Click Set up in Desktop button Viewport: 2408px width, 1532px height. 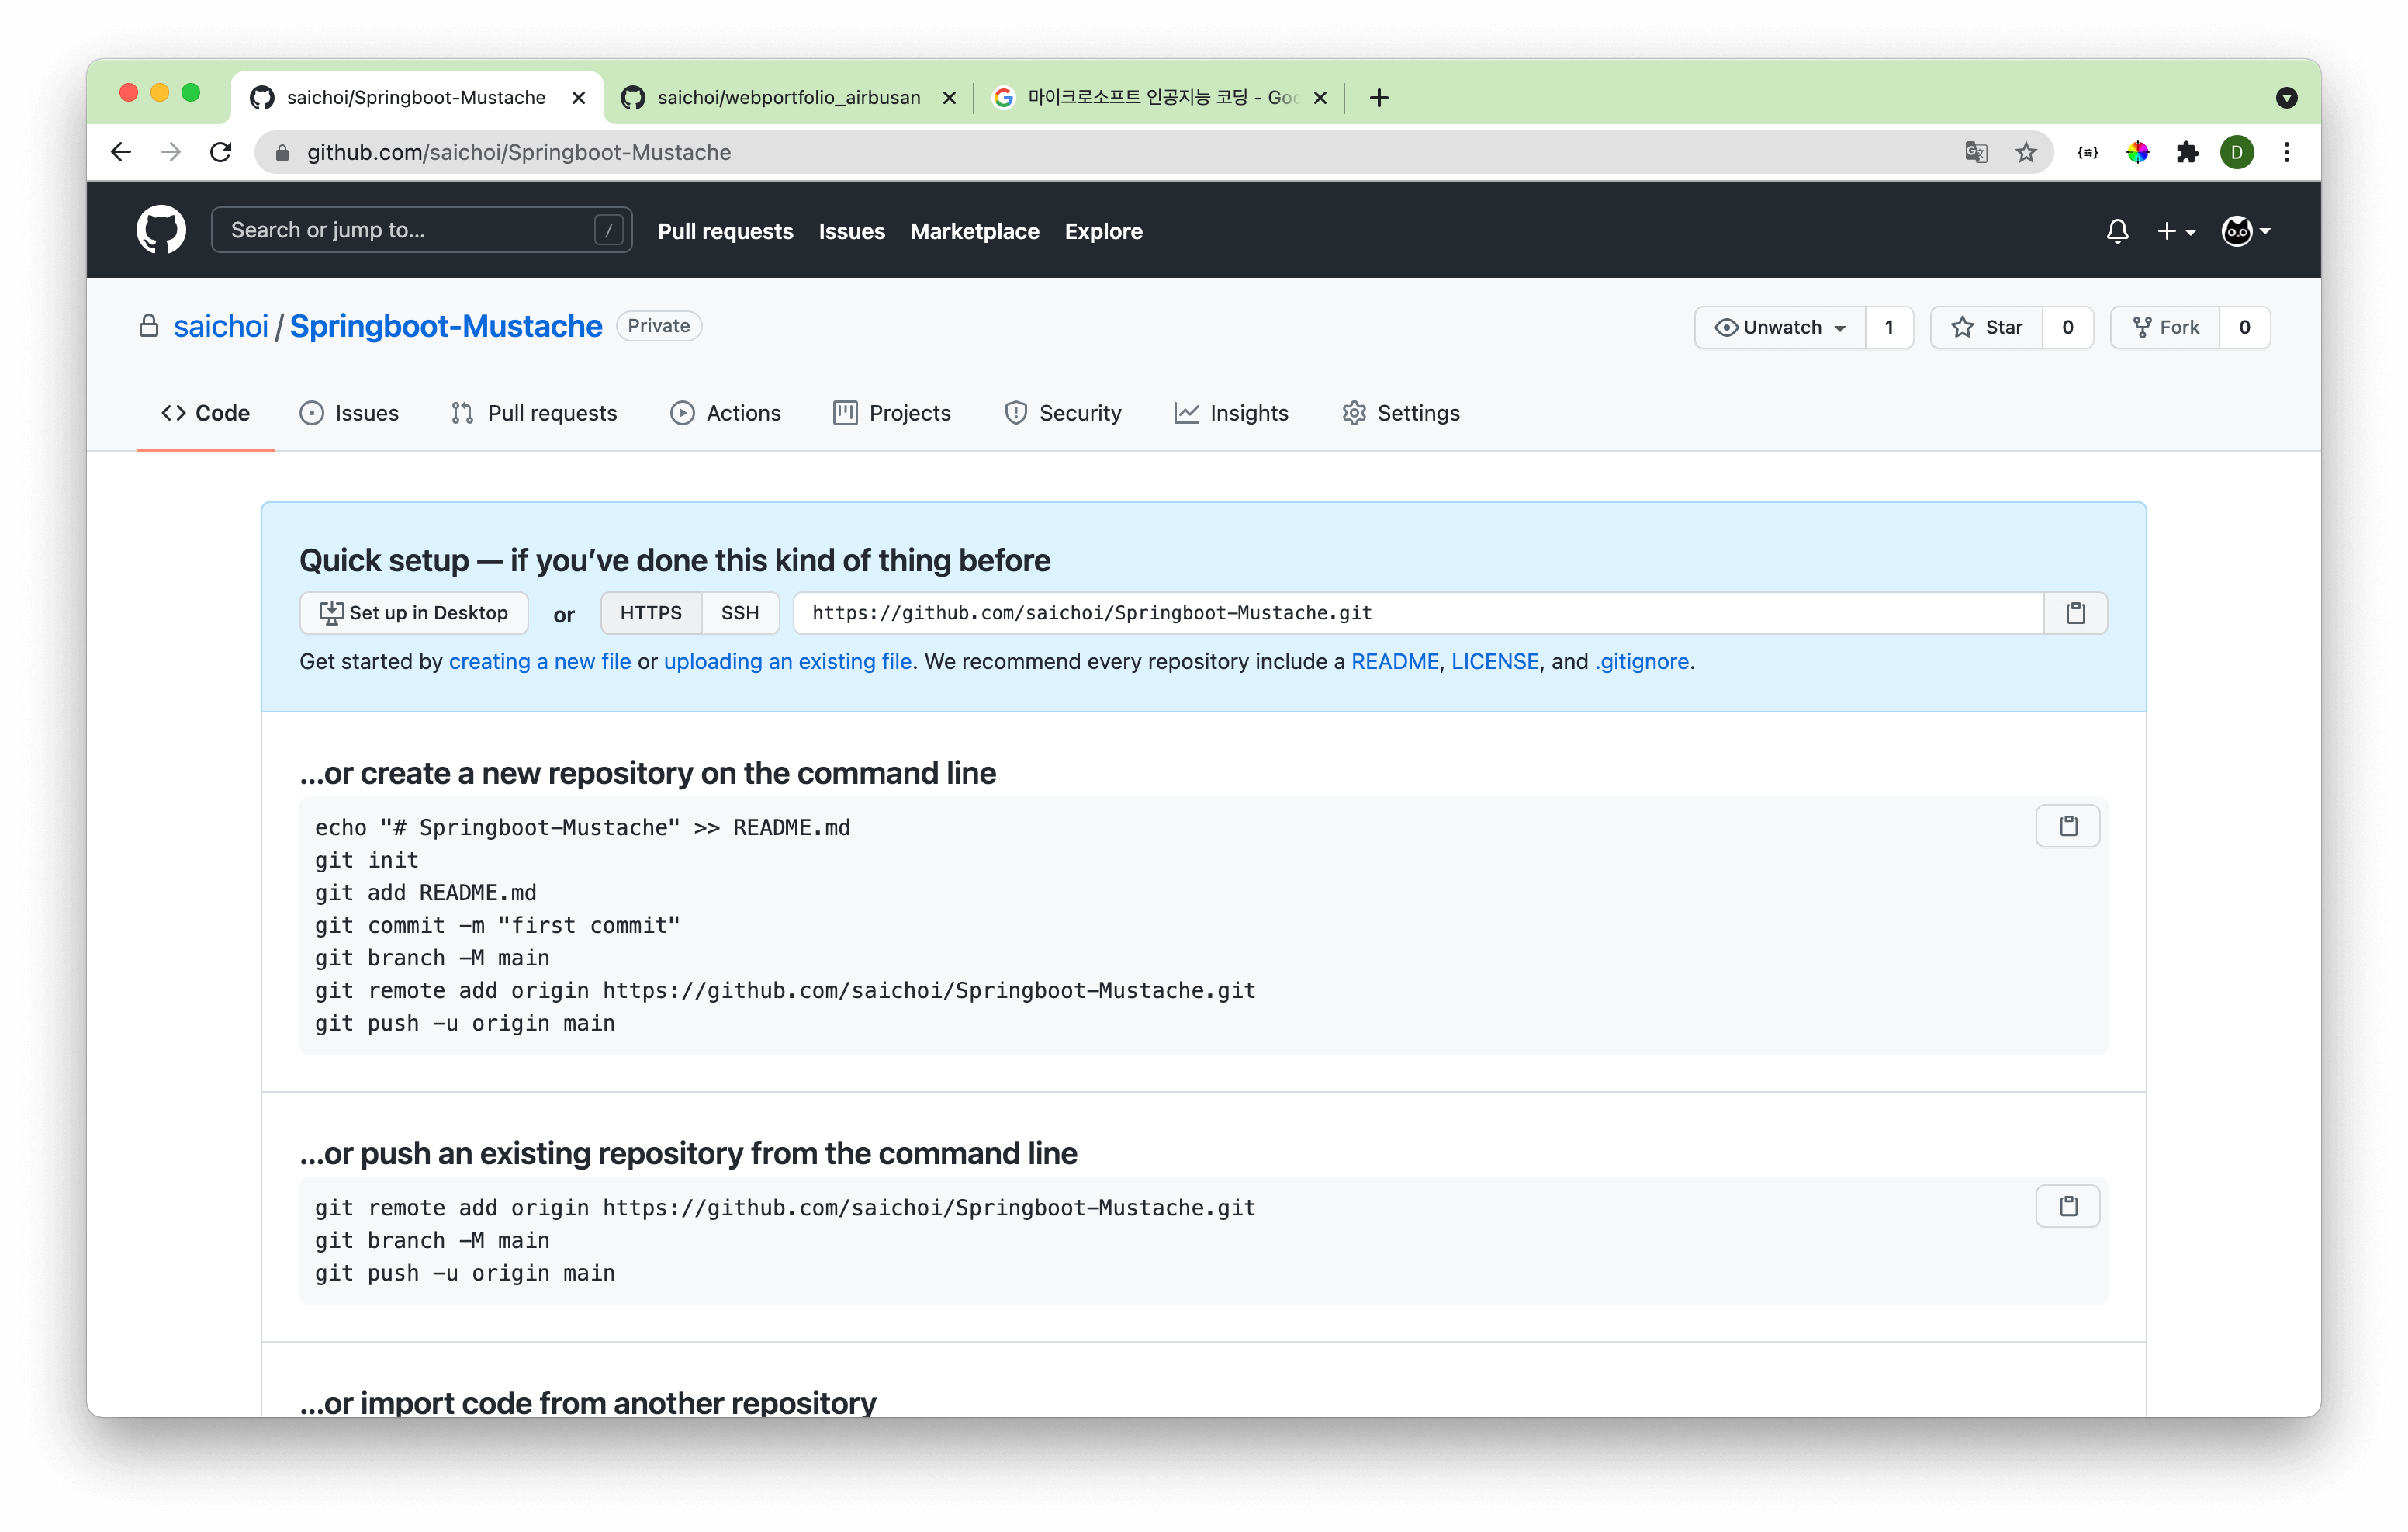click(x=414, y=612)
